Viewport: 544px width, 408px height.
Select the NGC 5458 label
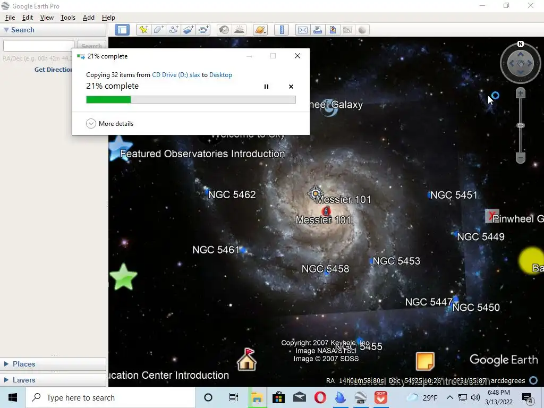(x=326, y=268)
